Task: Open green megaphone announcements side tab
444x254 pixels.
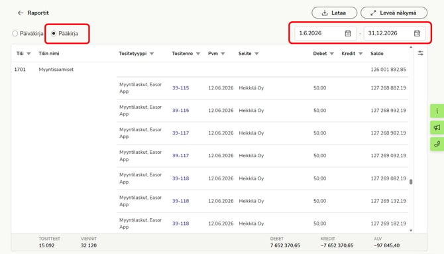Action: 437,127
